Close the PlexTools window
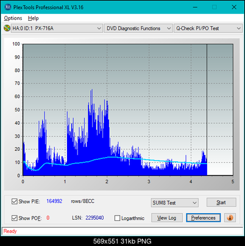Image resolution: width=245 pixels, height=246 pixels. (x=234, y=7)
